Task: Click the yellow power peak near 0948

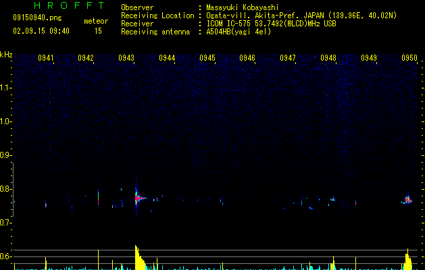Action: pos(333,263)
